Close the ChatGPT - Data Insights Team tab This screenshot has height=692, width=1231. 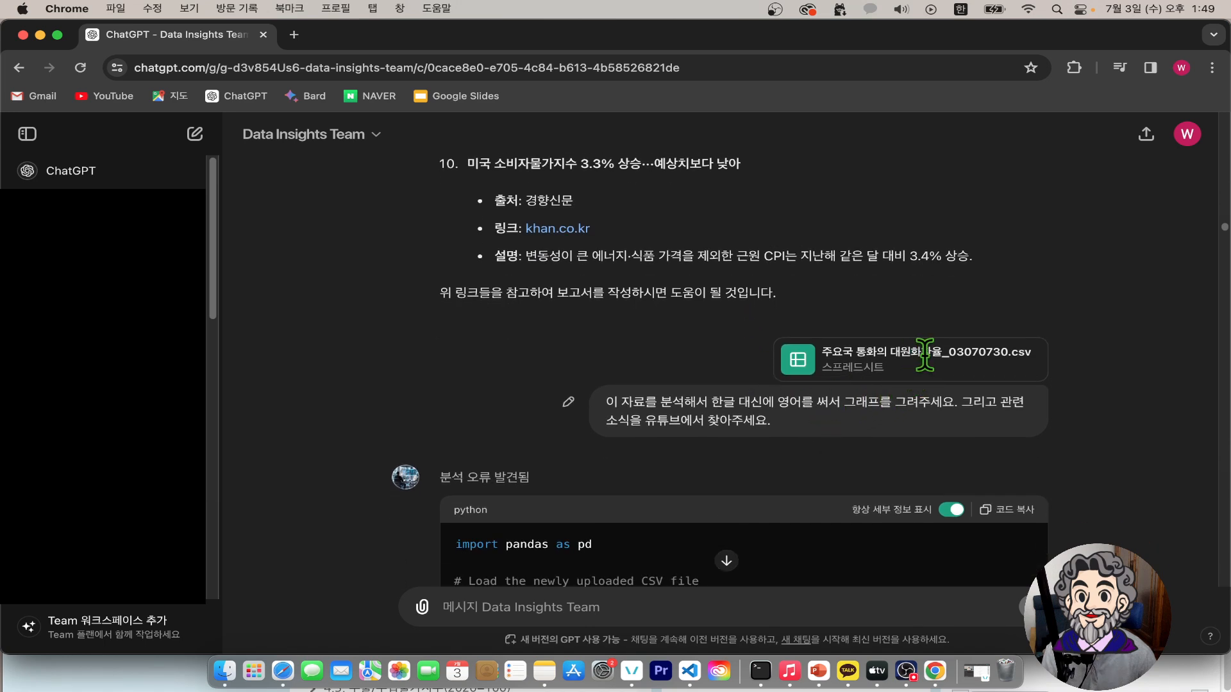click(263, 35)
